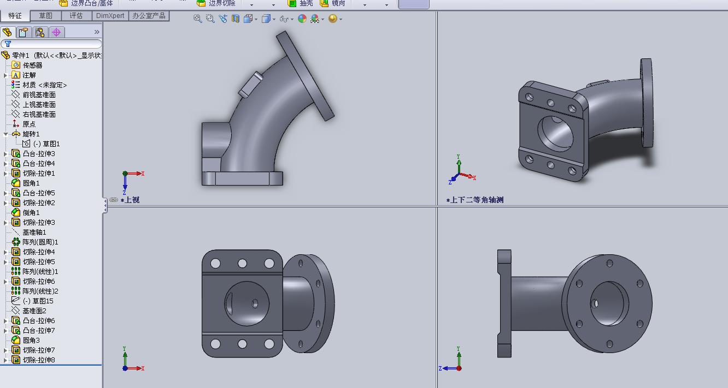
Task: Click the Boundary Boss/Base (边界凸台/基体) icon
Action: pyautogui.click(x=64, y=3)
